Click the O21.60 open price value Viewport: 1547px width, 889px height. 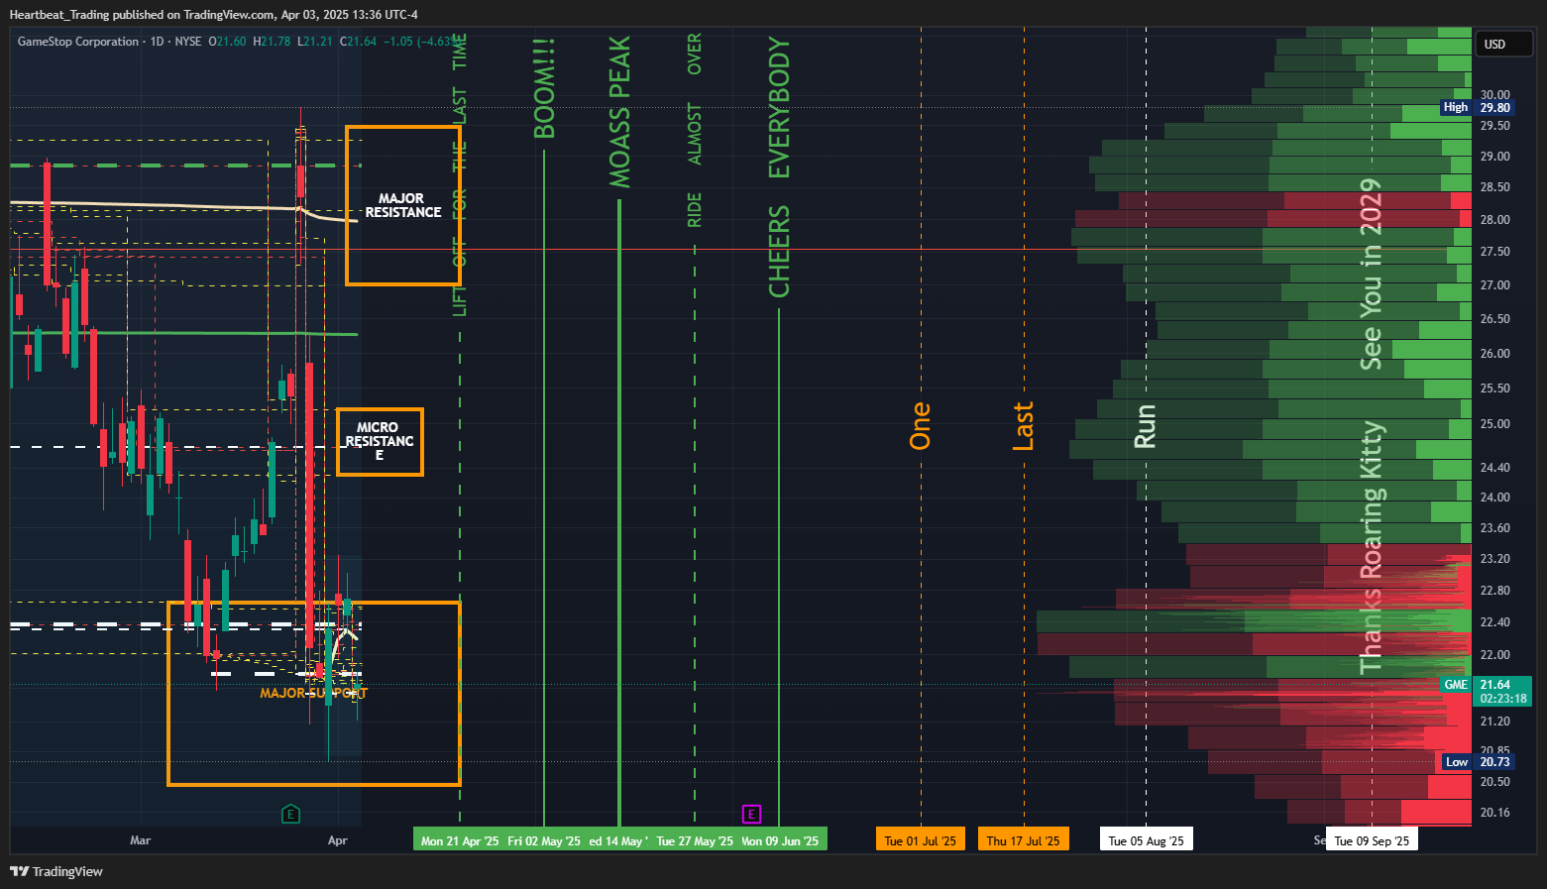(227, 42)
